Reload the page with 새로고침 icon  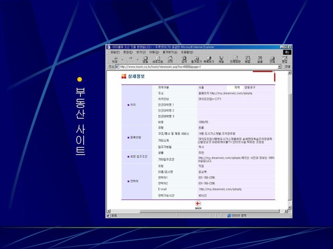(x=157, y=59)
